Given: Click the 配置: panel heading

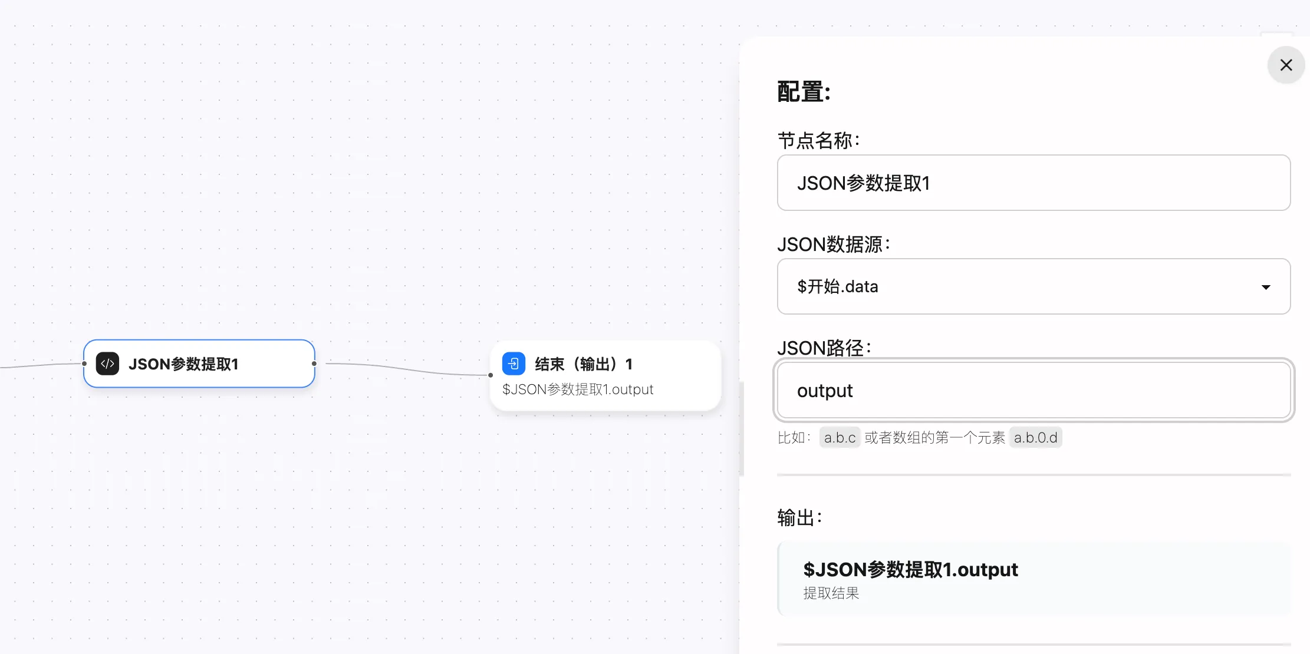Looking at the screenshot, I should (804, 92).
